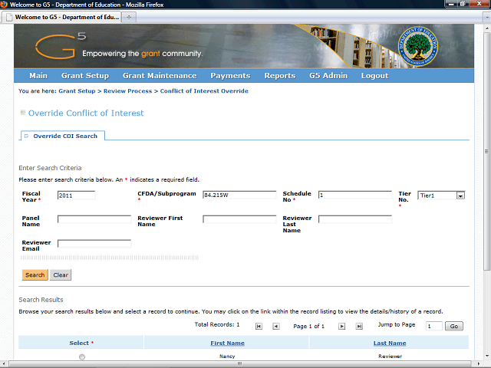491x368 pixels.
Task: Click the previous page arrow icon
Action: click(x=276, y=326)
